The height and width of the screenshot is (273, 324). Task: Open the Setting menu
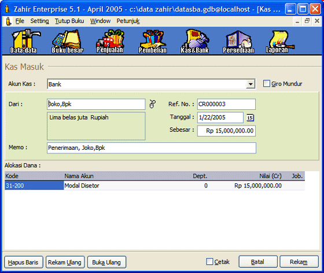click(39, 21)
